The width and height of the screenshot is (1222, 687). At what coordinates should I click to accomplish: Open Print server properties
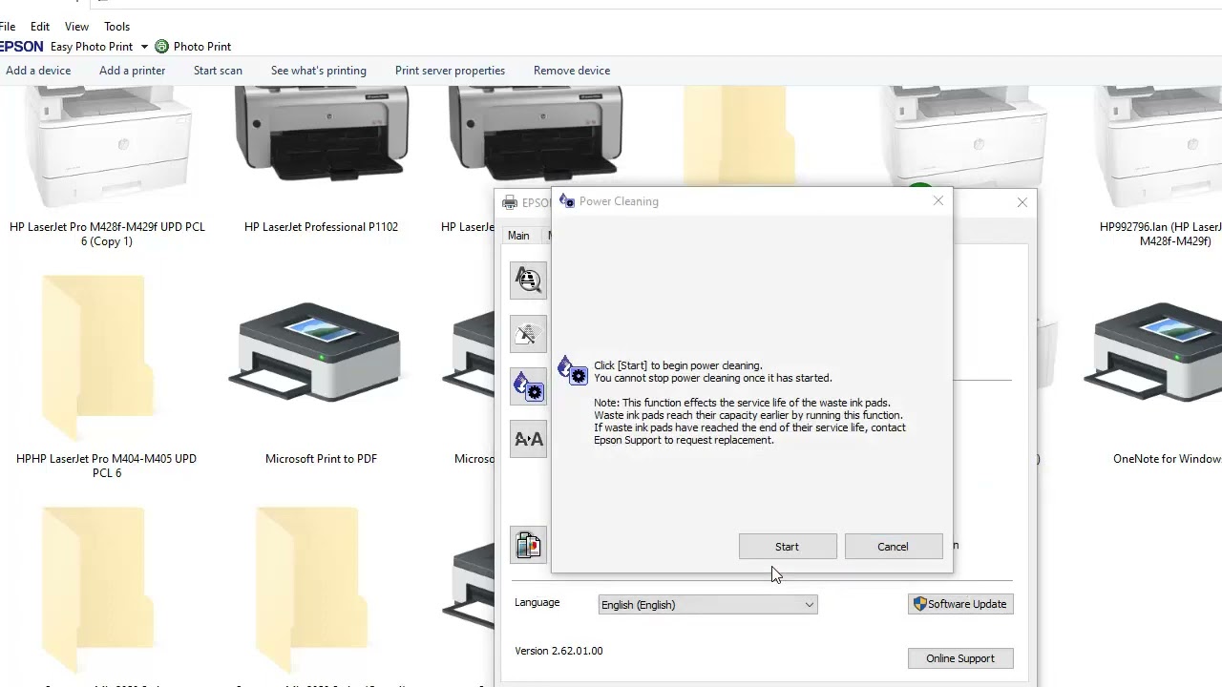coord(450,71)
